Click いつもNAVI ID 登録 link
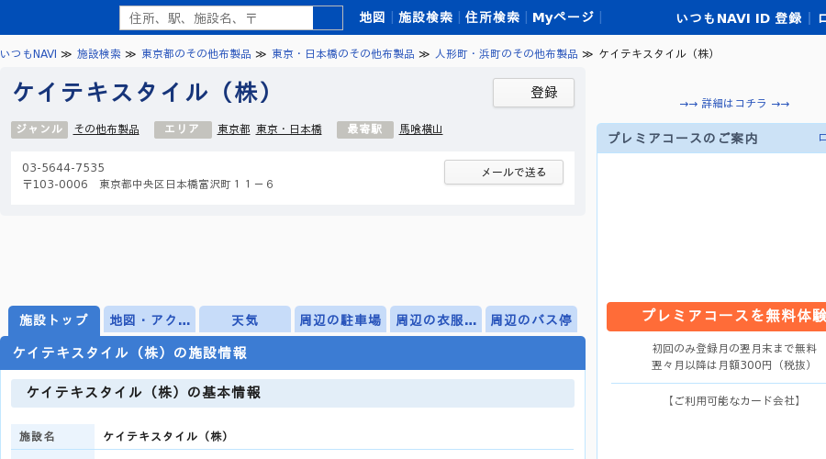This screenshot has height=459, width=826. tap(739, 18)
